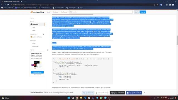
Task: Click the browser forward arrow
Action: coord(5,5)
